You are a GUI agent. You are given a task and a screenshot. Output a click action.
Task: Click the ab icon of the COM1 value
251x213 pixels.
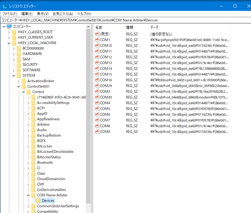click(x=97, y=40)
